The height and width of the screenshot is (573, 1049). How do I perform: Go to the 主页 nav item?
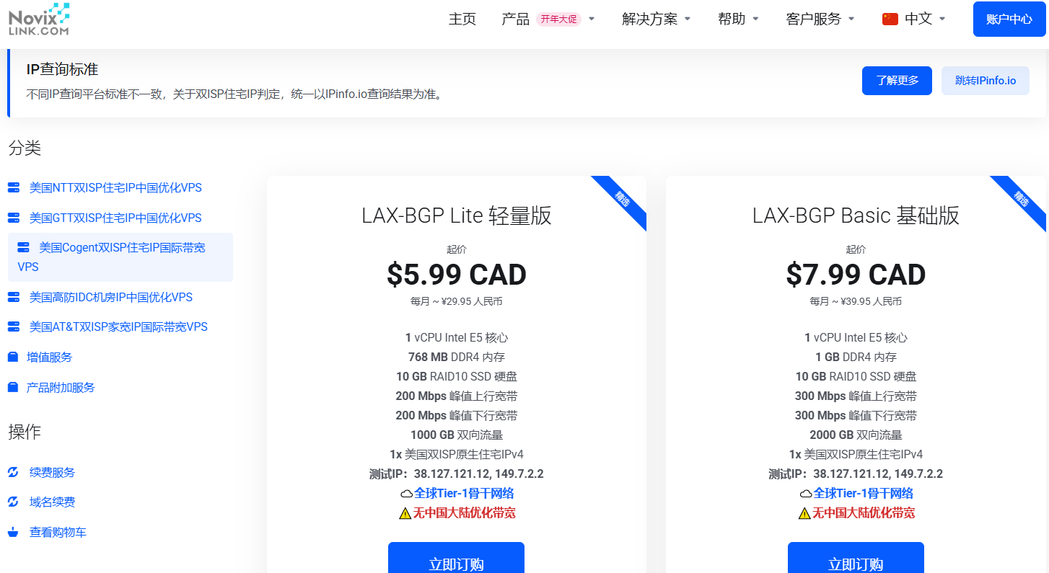point(462,19)
